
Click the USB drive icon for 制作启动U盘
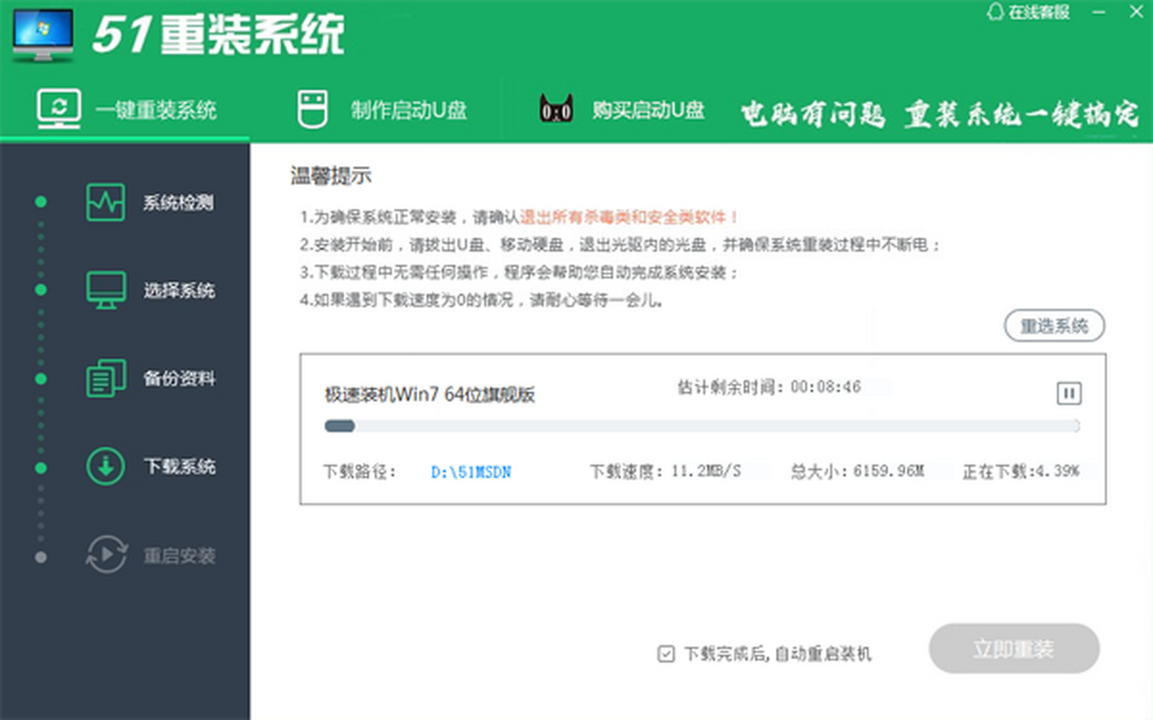(x=307, y=109)
